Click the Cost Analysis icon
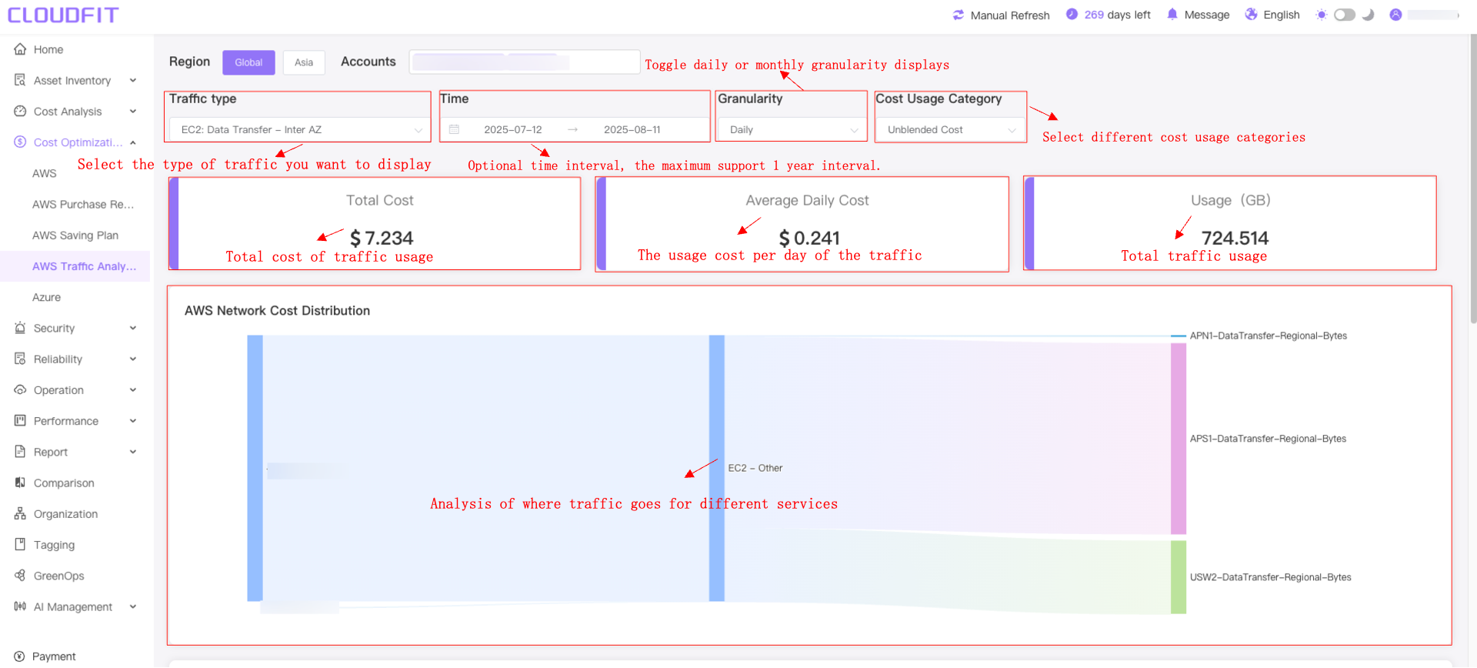Image resolution: width=1477 pixels, height=668 pixels. 20,112
